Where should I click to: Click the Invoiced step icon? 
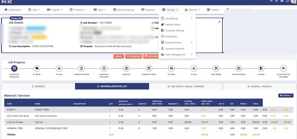261,69
